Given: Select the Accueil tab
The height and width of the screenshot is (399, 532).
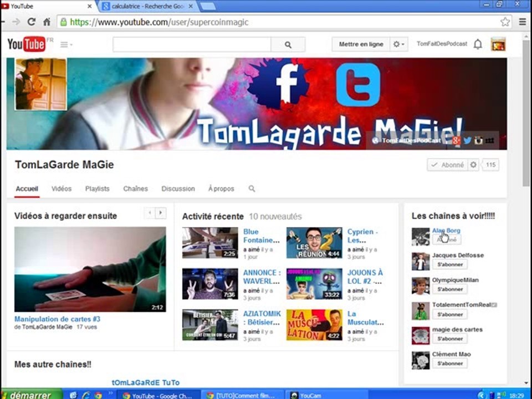Looking at the screenshot, I should 27,189.
